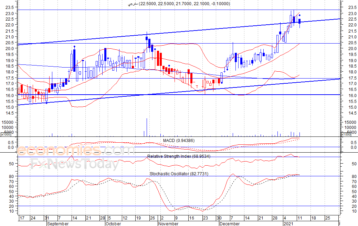358x226 pixels.
Task: Click the date label 24 on time axis
Action: (x=33, y=218)
